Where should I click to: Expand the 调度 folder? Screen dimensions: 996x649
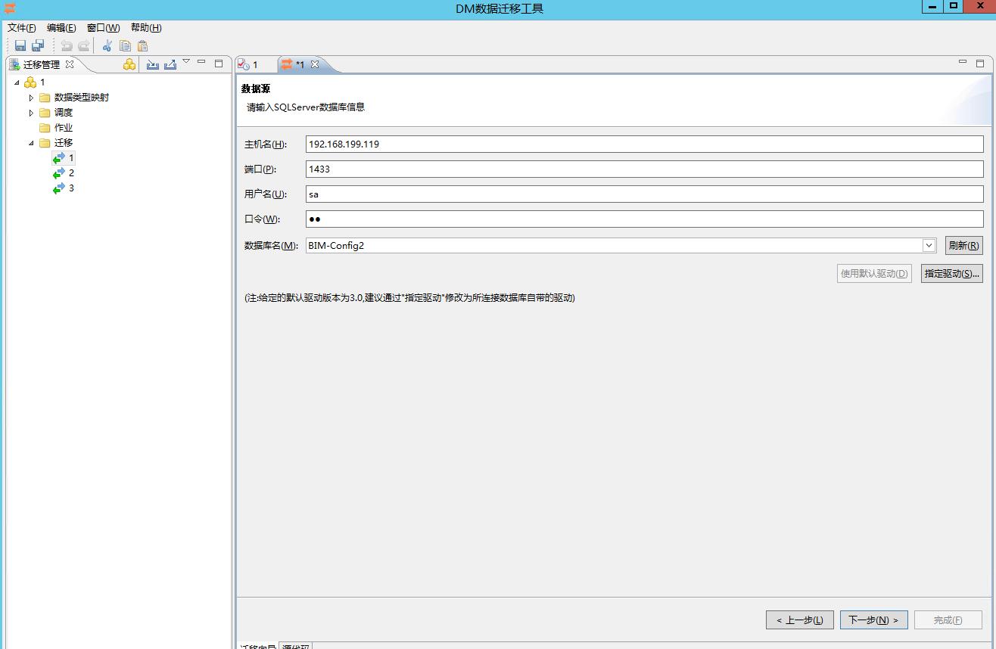31,113
